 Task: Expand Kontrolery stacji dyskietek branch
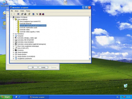(x=13, y=42)
